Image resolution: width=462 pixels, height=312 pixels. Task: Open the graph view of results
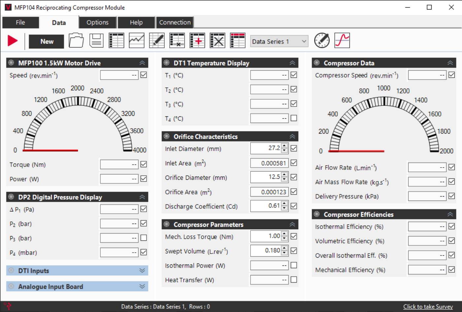[x=137, y=40]
